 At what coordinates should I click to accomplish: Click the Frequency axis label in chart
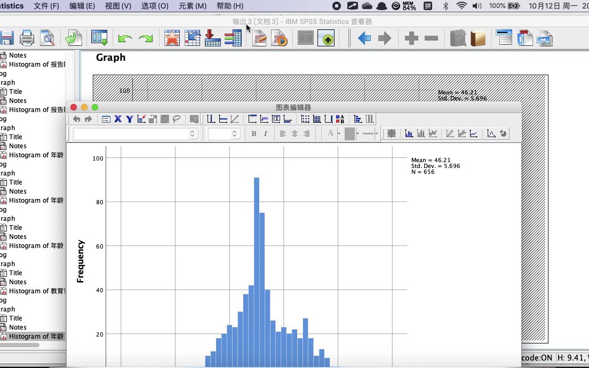tap(81, 261)
